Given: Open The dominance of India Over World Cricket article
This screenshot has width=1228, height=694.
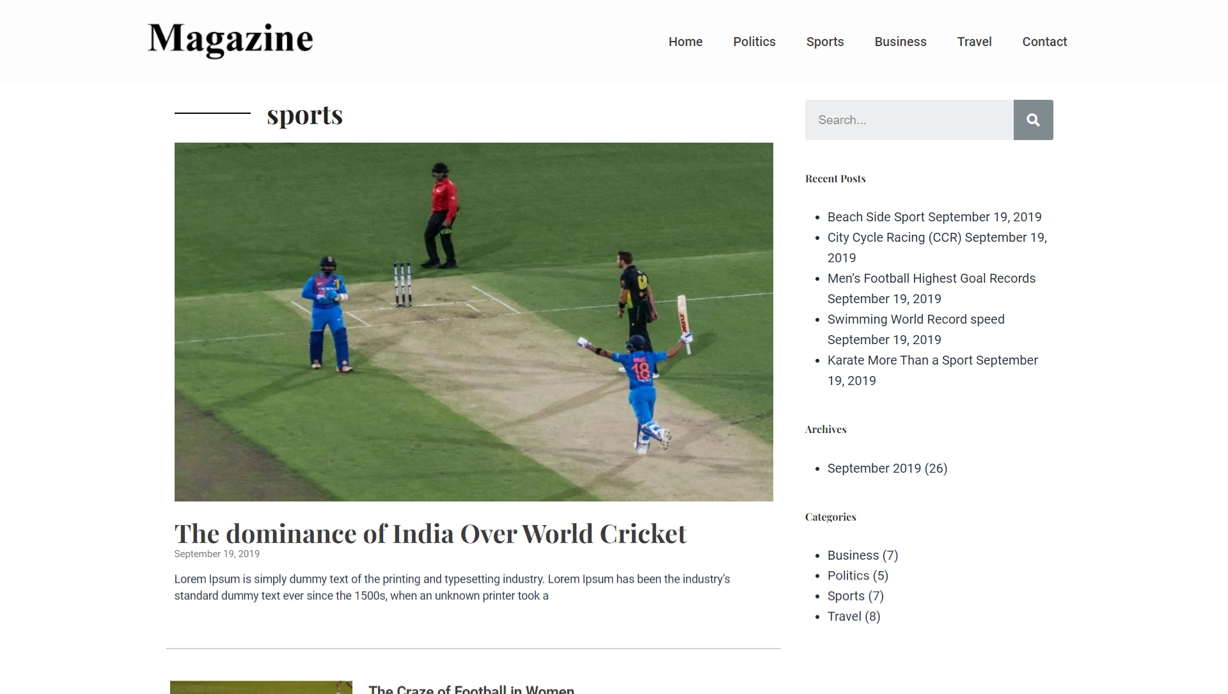Looking at the screenshot, I should pyautogui.click(x=430, y=533).
